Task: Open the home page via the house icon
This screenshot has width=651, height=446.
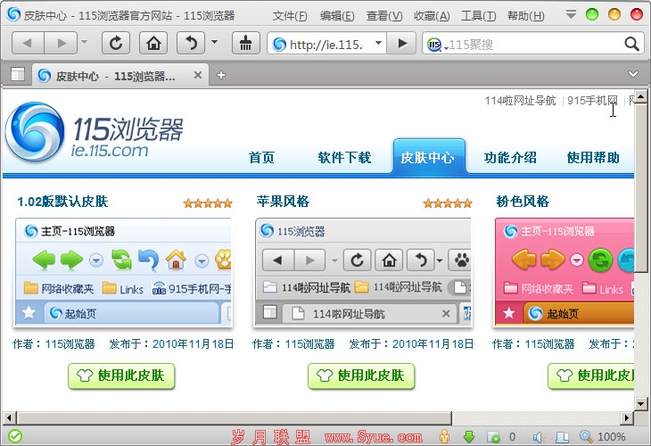Action: click(x=153, y=43)
